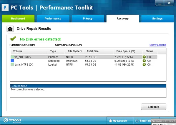Viewport: 176px width, 125px height.
Task: Click the No corruption was detected message
Action: pyautogui.click(x=28, y=89)
